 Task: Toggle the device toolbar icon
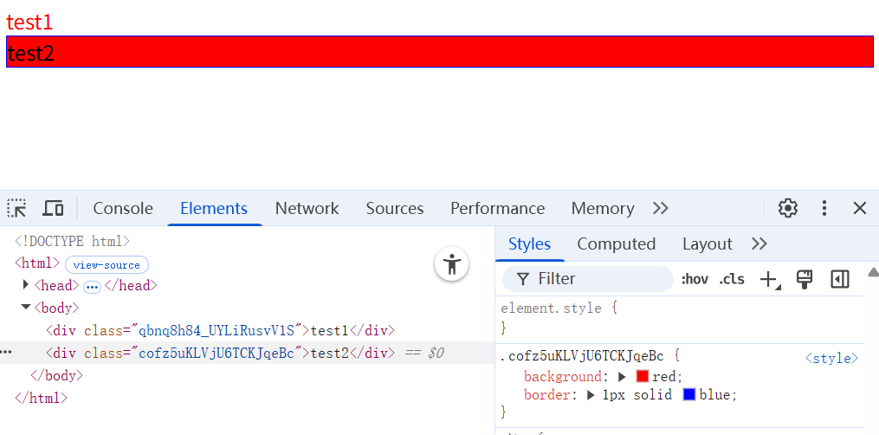pos(54,208)
